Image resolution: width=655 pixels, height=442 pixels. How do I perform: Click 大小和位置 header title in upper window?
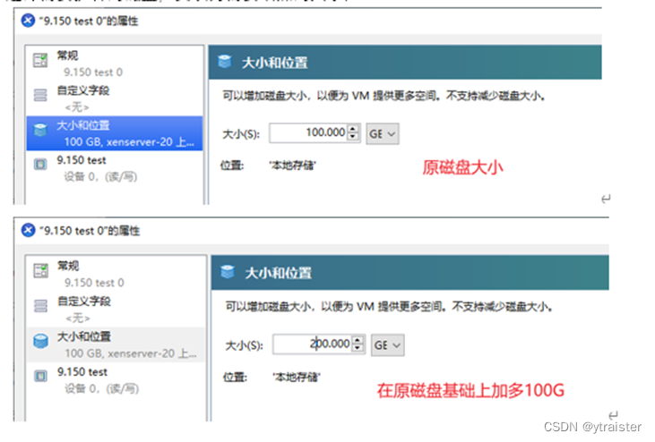click(x=274, y=63)
